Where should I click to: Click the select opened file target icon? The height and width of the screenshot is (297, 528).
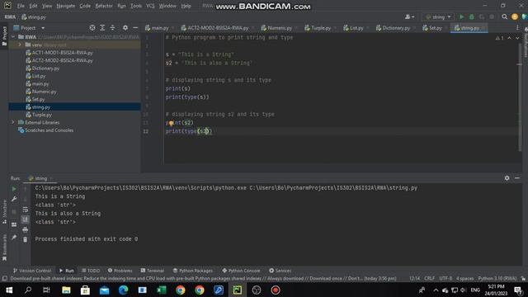tap(92, 28)
